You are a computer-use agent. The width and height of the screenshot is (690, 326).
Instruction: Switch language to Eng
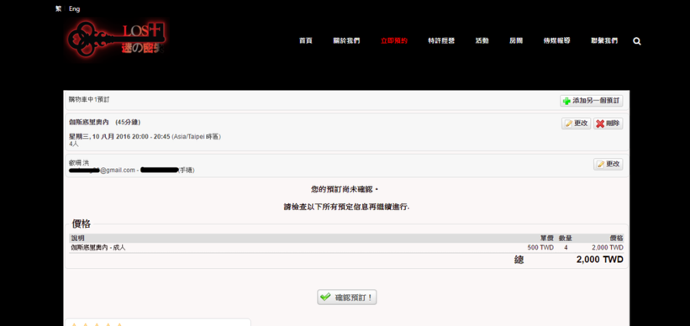(x=74, y=8)
